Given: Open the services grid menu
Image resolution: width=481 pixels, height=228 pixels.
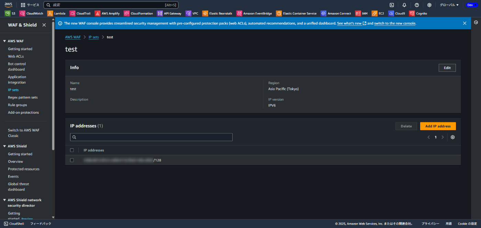Looking at the screenshot, I should (30, 5).
